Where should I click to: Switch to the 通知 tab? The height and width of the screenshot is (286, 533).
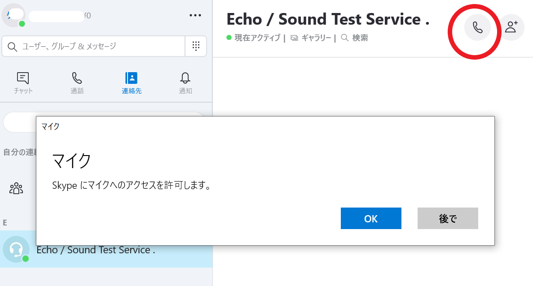pos(185,83)
